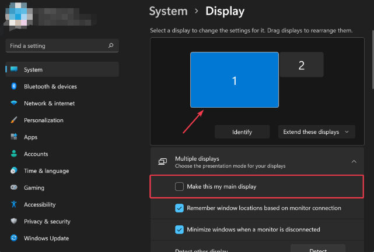The image size is (374, 252).
Task: Click the vertical scrollbar on right edge
Action: (373, 59)
